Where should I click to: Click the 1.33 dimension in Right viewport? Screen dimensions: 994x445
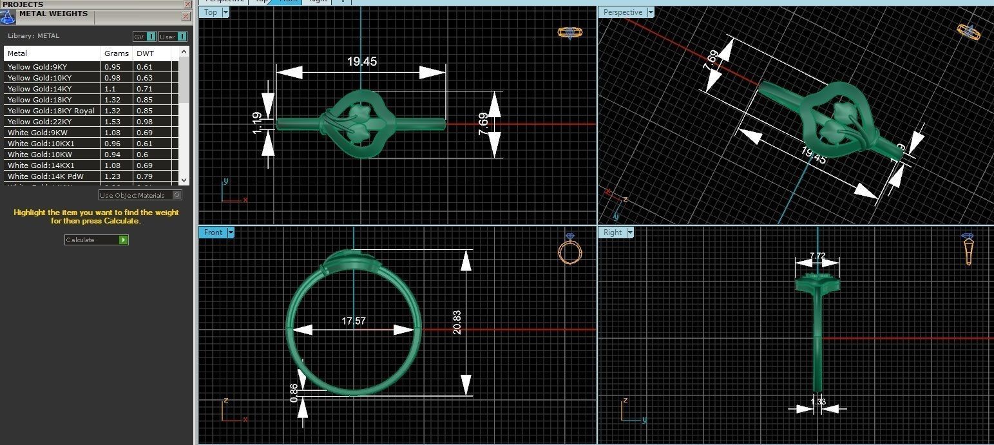pyautogui.click(x=818, y=402)
